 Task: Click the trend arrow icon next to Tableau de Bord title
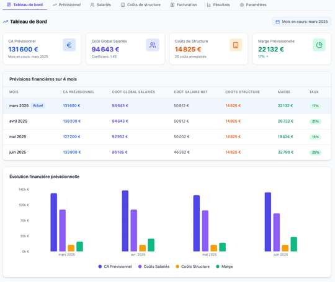point(6,22)
